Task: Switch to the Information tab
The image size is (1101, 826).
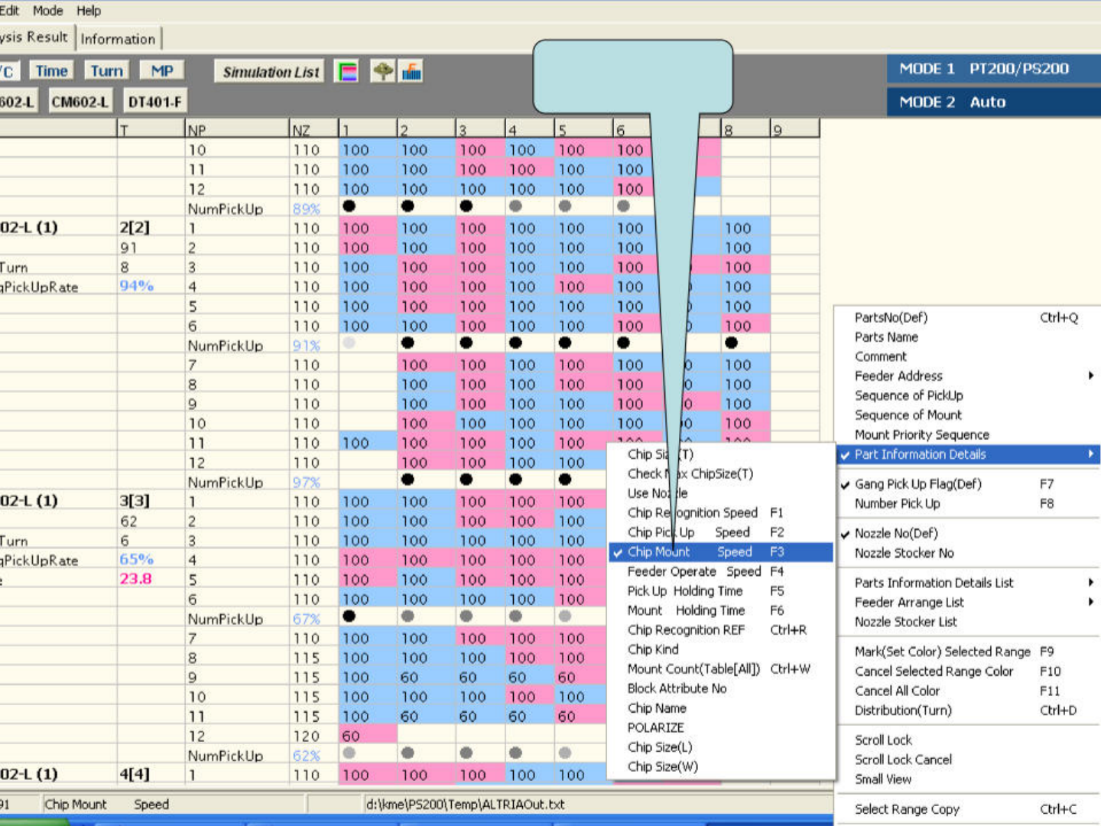Action: pos(118,39)
